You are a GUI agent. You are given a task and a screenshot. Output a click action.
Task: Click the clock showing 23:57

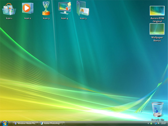pos(163,123)
